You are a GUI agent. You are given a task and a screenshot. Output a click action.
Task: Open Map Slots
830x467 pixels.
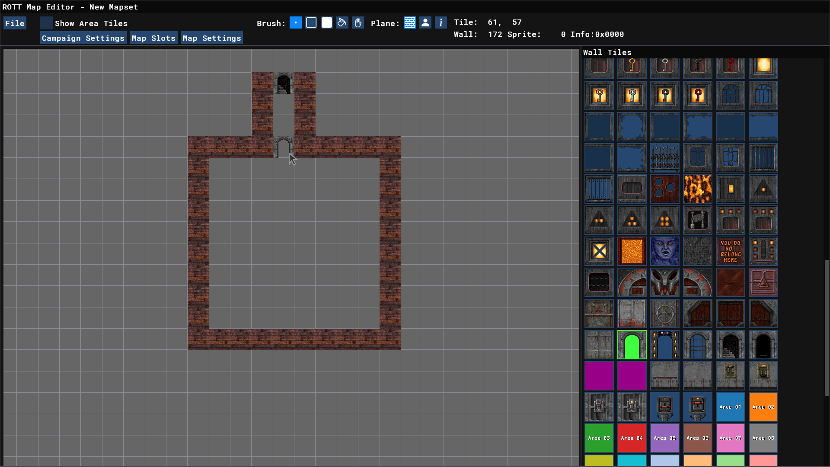click(153, 38)
